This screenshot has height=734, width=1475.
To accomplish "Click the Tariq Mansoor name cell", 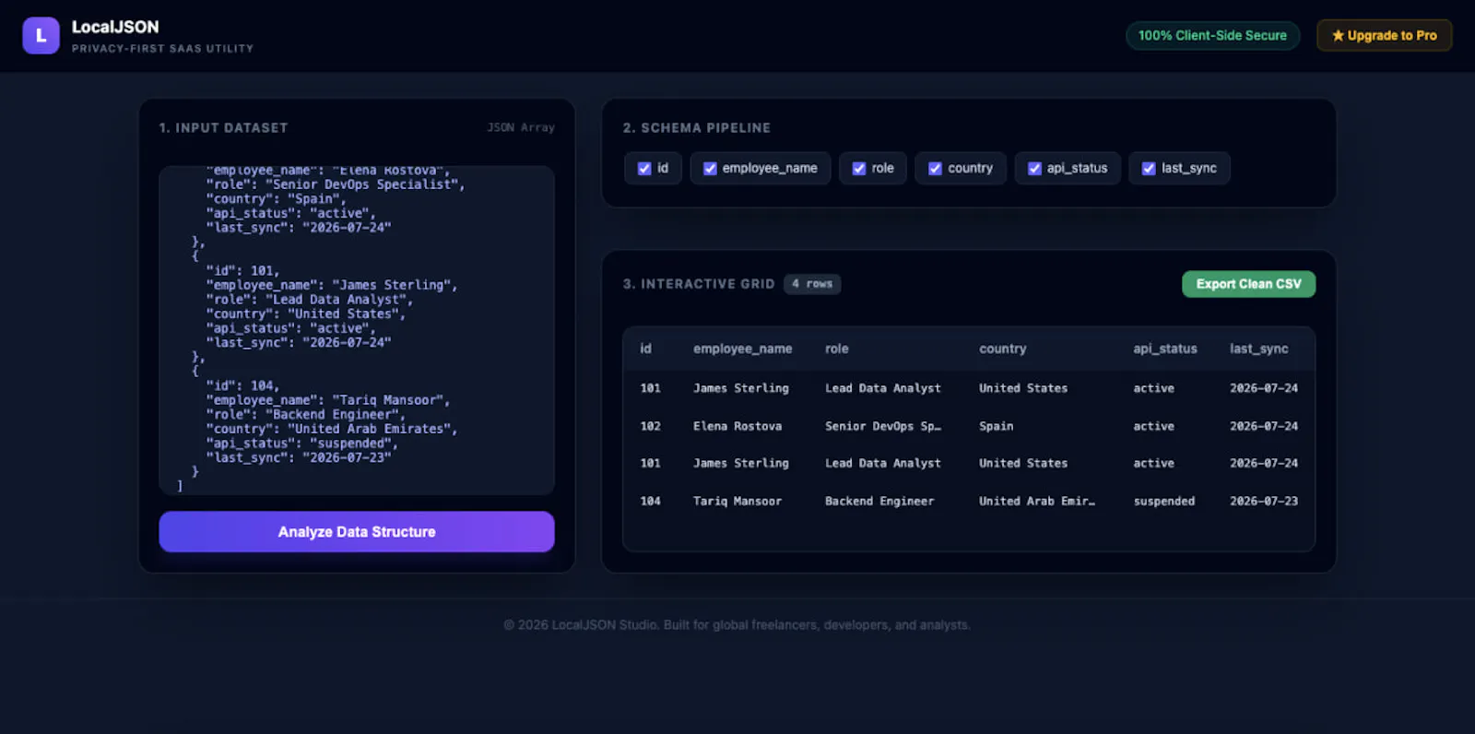I will point(737,501).
